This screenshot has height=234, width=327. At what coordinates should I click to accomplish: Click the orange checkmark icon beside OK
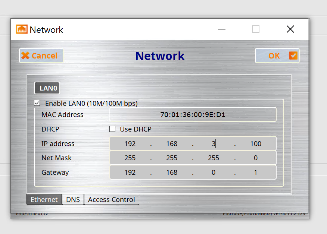293,56
